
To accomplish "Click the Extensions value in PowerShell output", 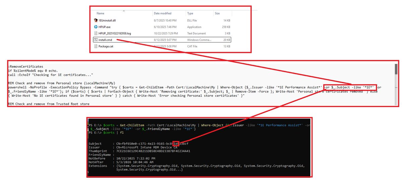I will click(211, 167).
